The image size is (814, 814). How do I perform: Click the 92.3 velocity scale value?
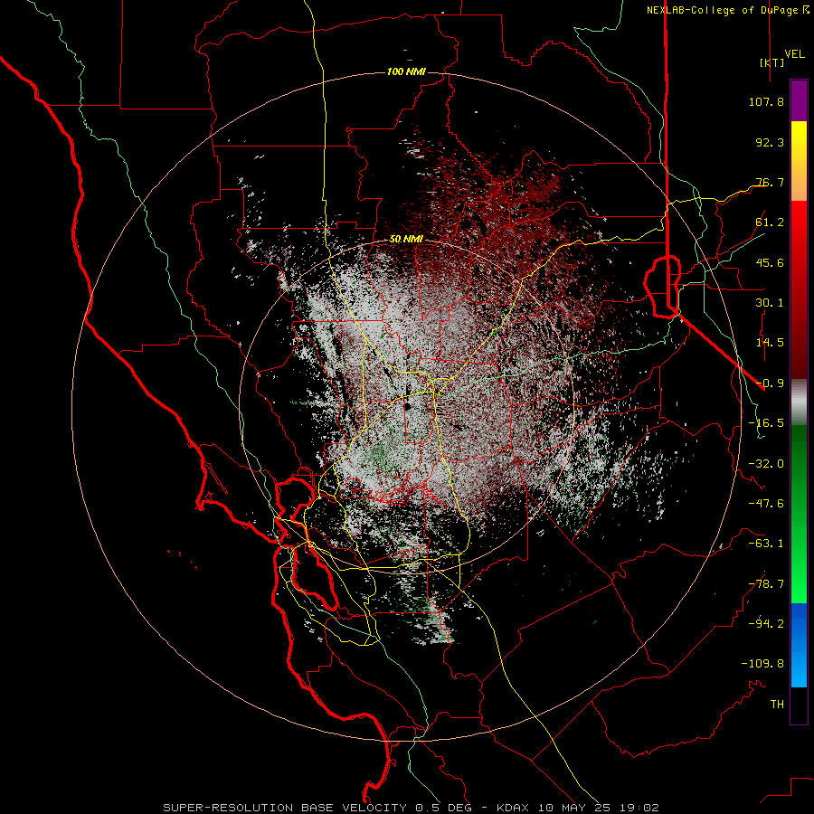(770, 142)
